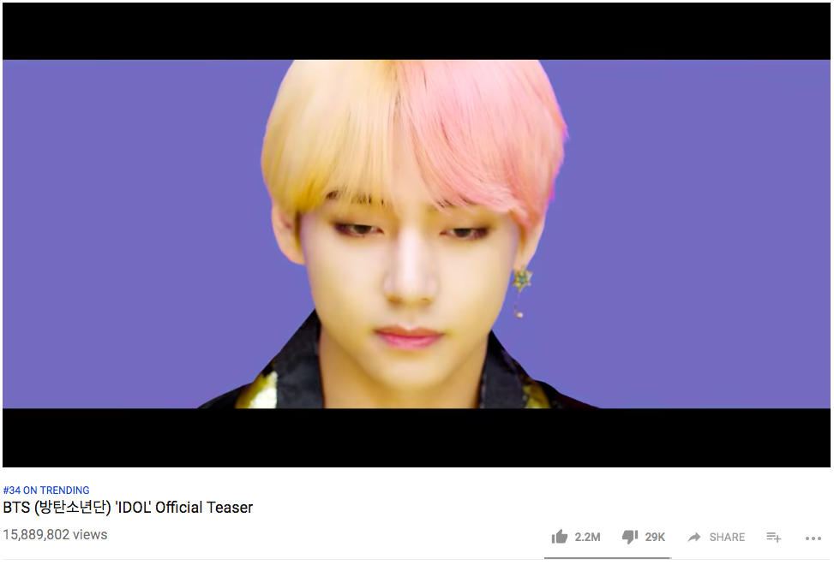Click the Korean text 방탄소년단 in the title
834x565 pixels.
click(x=72, y=508)
